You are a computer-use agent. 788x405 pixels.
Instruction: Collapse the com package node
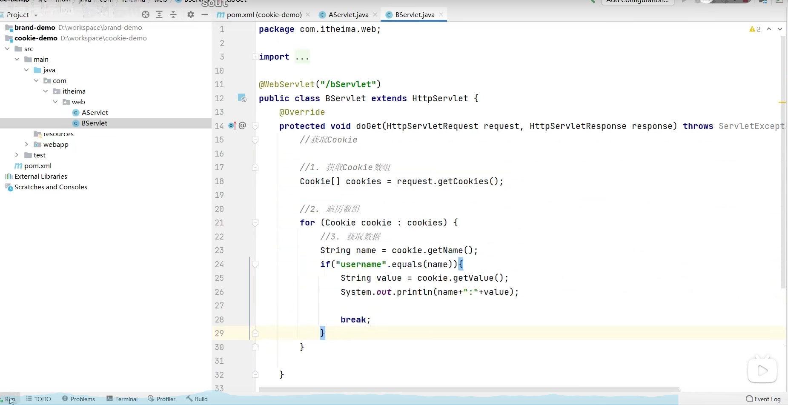pyautogui.click(x=36, y=81)
